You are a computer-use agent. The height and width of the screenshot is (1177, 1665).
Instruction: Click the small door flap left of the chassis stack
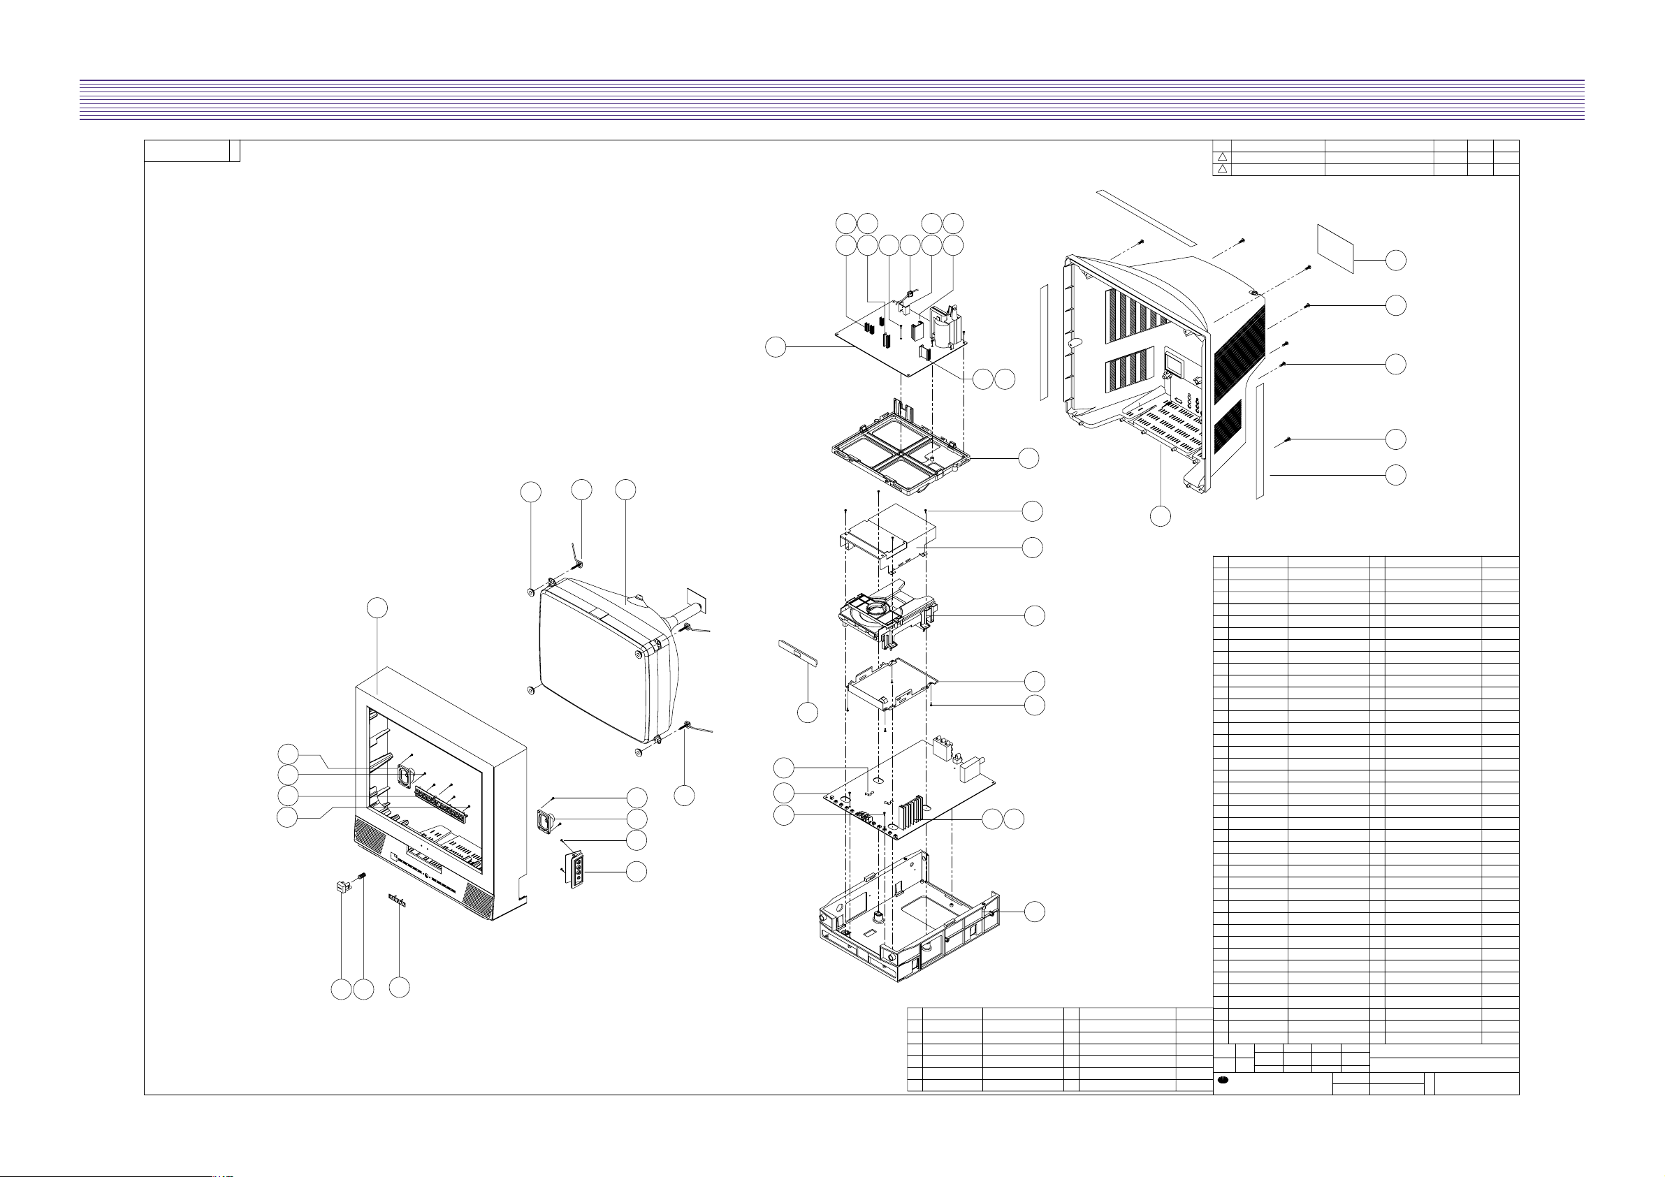click(798, 652)
